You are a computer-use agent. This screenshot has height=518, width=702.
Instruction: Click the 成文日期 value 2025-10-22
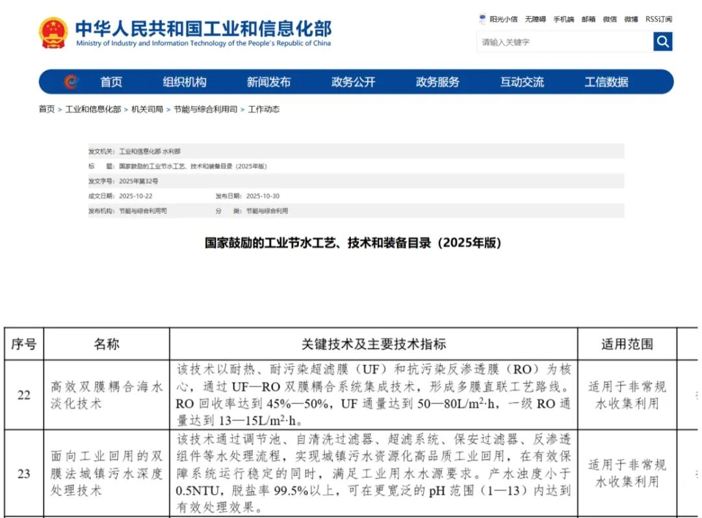[136, 196]
